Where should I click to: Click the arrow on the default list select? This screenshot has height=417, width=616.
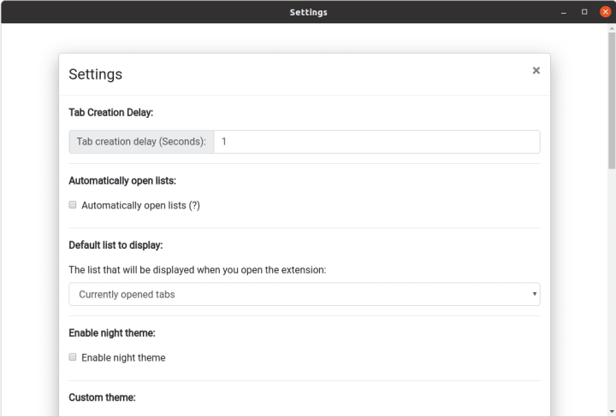coord(534,294)
